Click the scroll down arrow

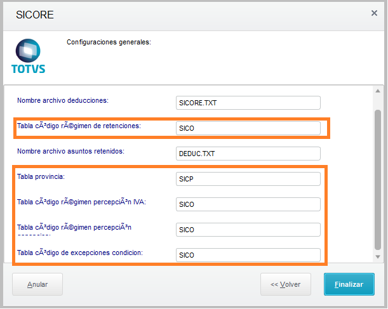click(378, 257)
